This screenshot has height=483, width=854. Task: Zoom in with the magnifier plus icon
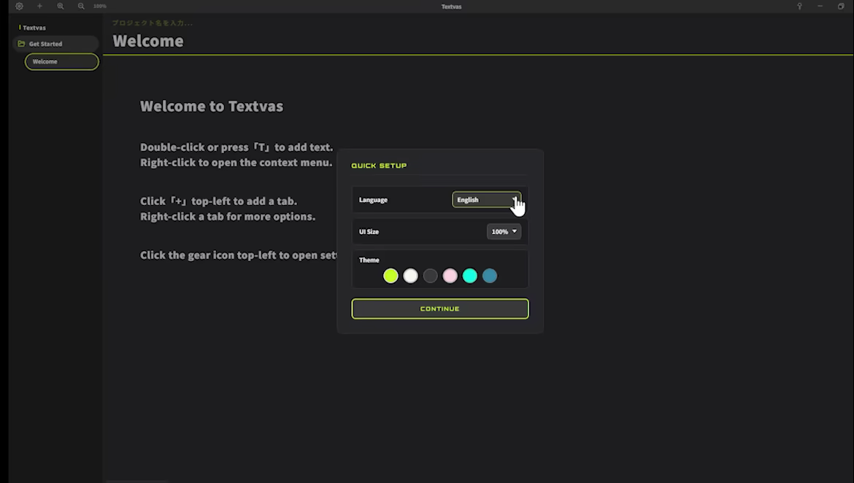(61, 6)
